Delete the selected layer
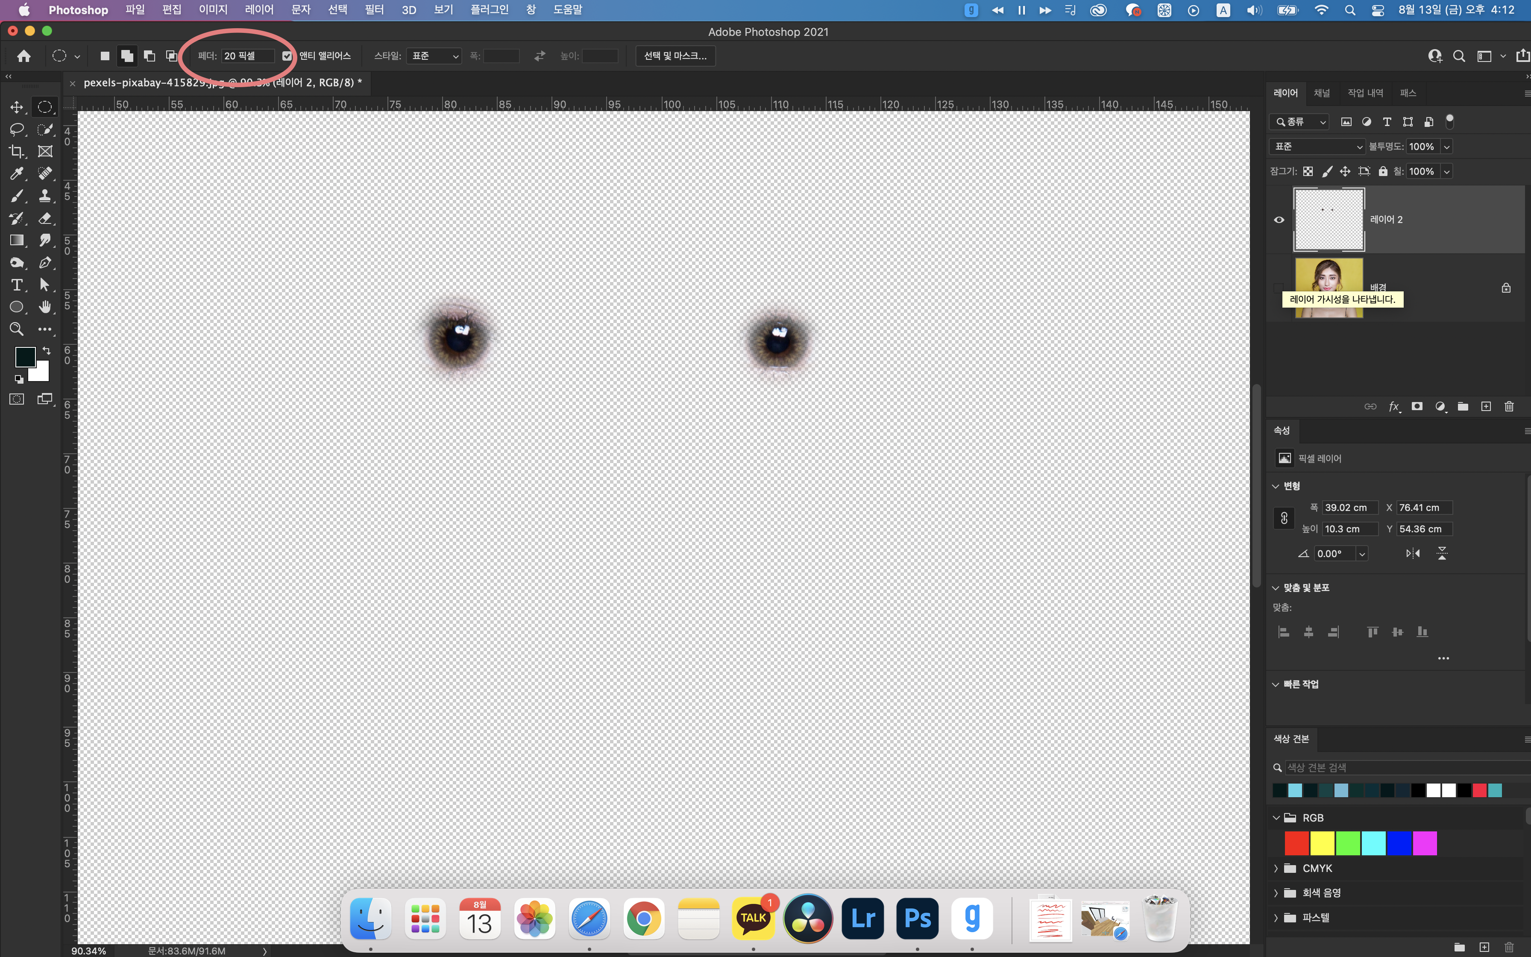 point(1509,406)
